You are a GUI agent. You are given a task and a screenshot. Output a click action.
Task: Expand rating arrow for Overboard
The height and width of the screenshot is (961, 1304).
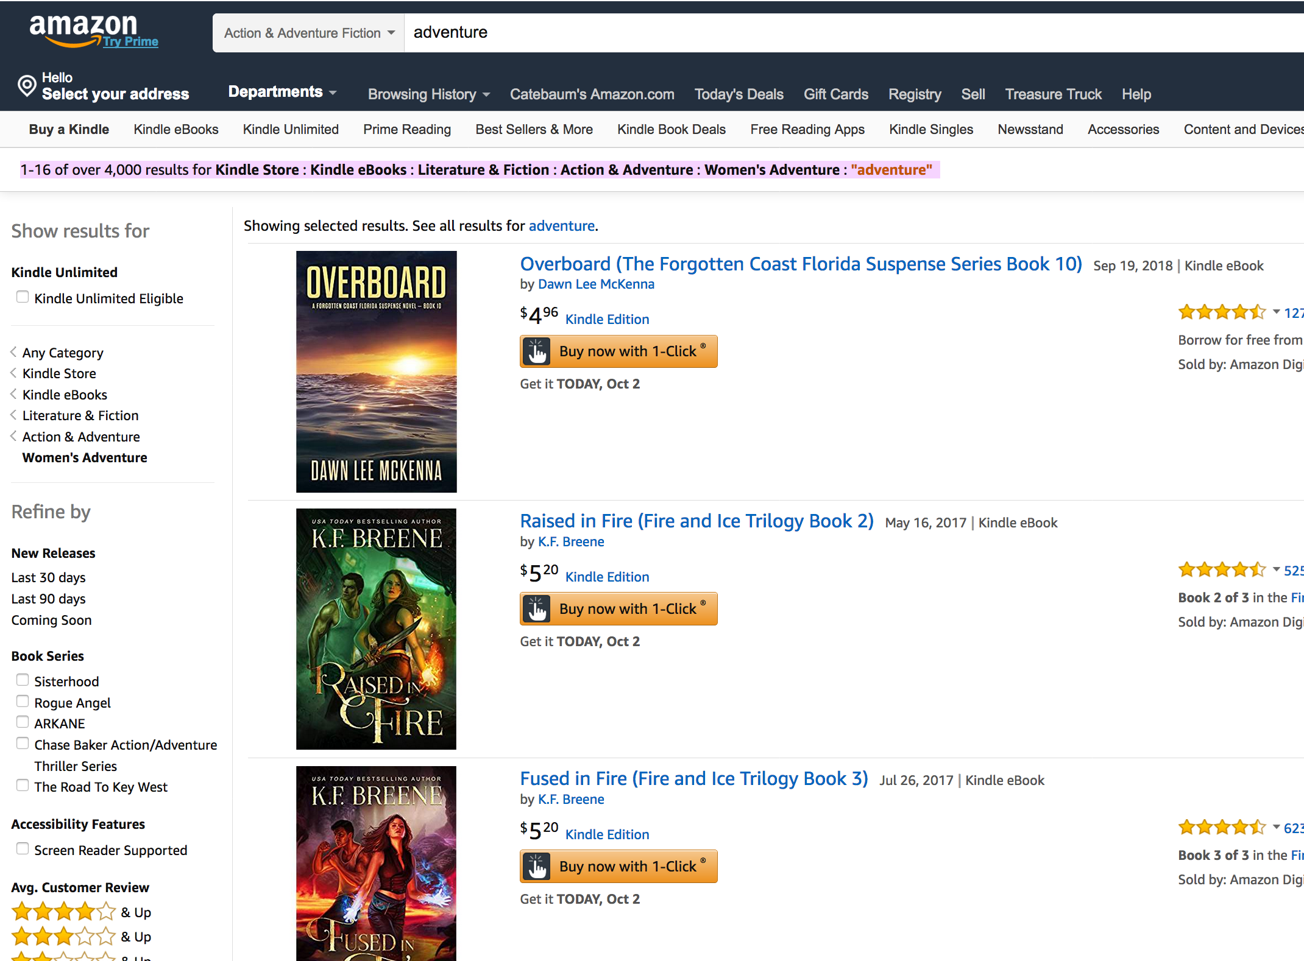(x=1276, y=312)
